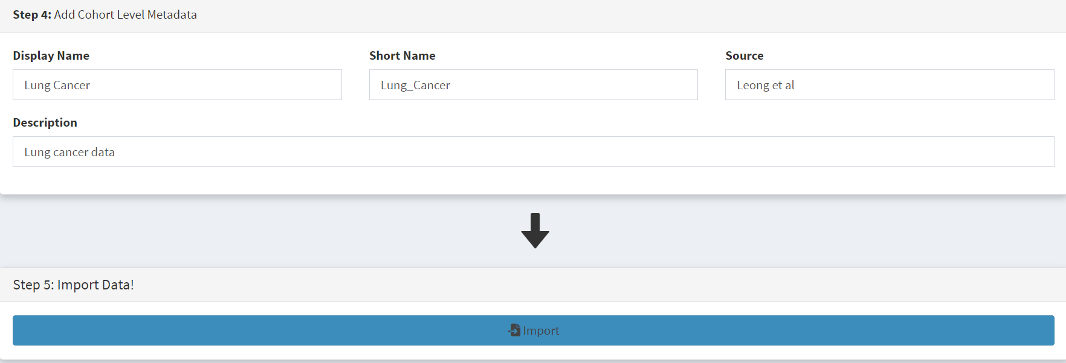Click the import icon on the Import button

click(514, 330)
